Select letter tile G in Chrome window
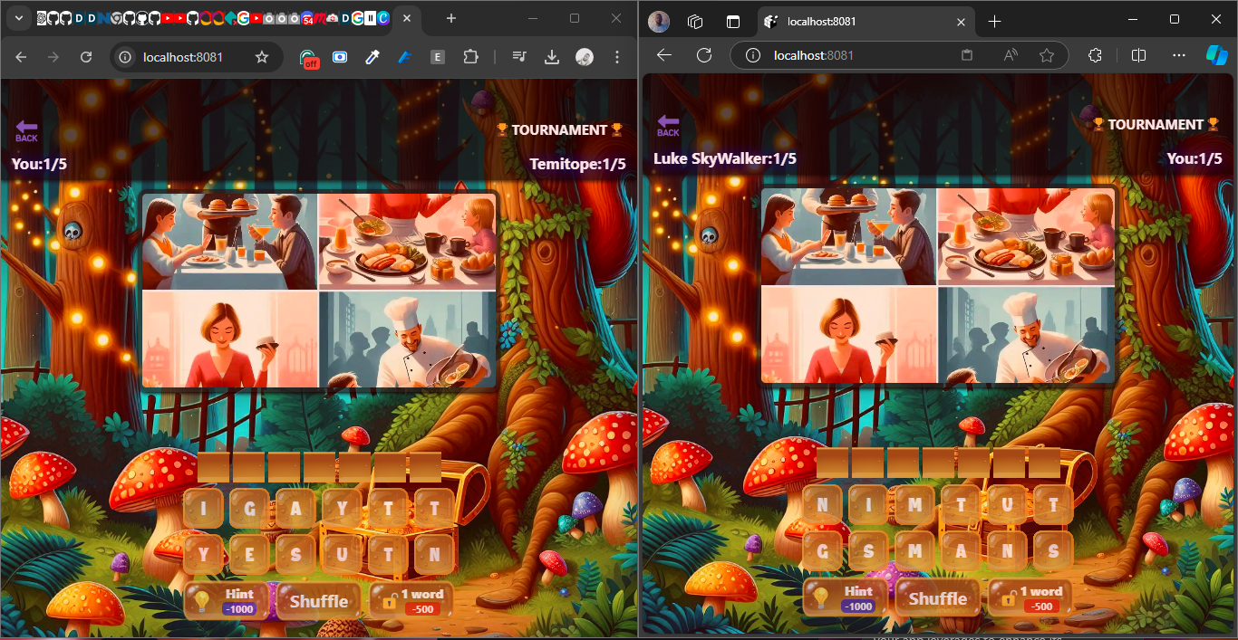Image resolution: width=1238 pixels, height=640 pixels. coord(250,509)
